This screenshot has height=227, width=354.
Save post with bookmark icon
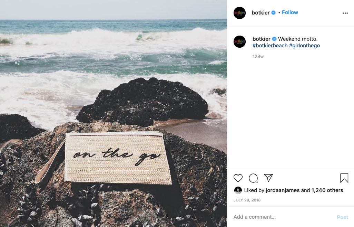344,178
